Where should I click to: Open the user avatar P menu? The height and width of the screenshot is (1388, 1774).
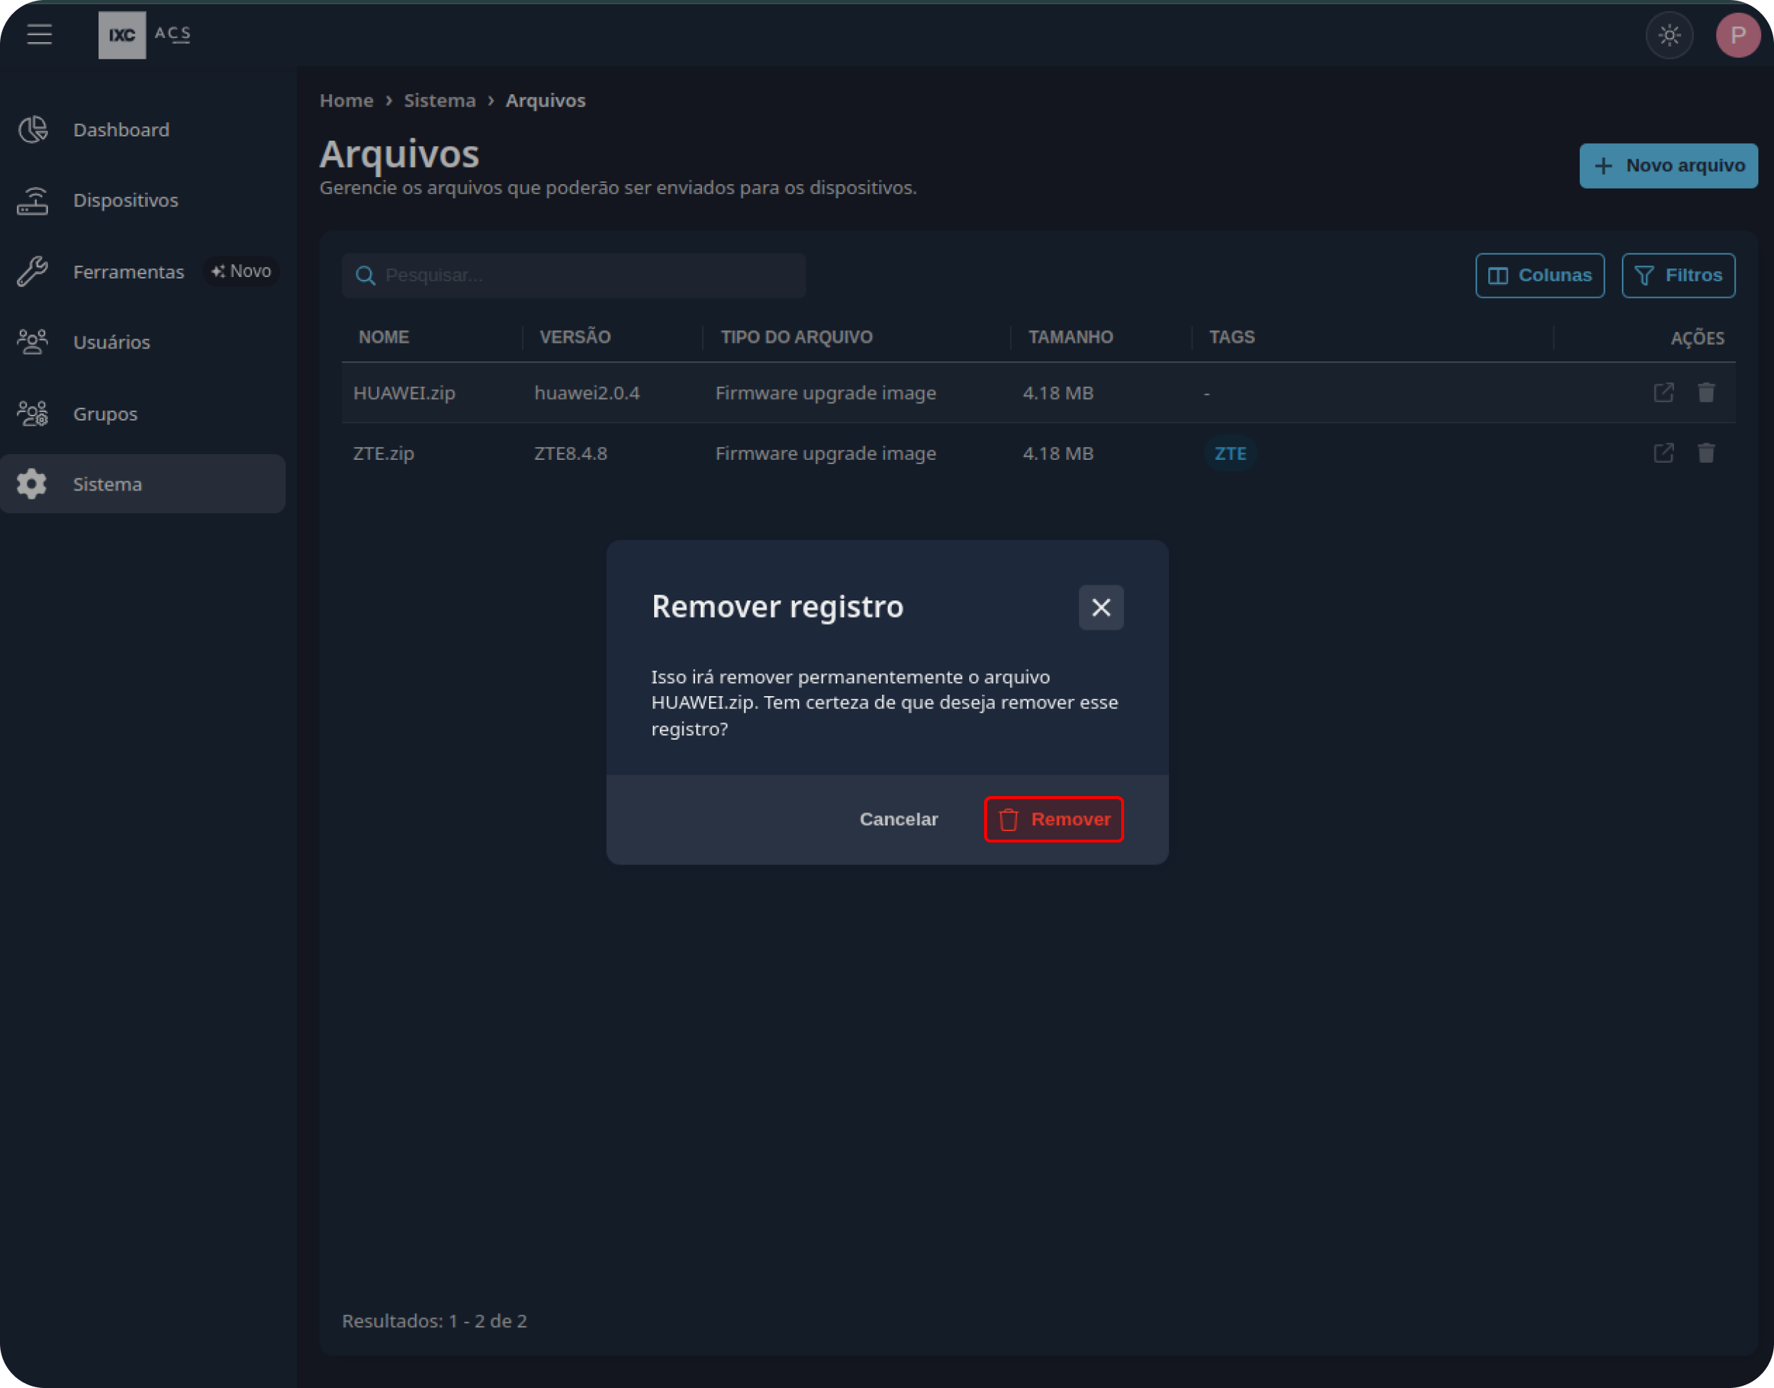(1738, 35)
